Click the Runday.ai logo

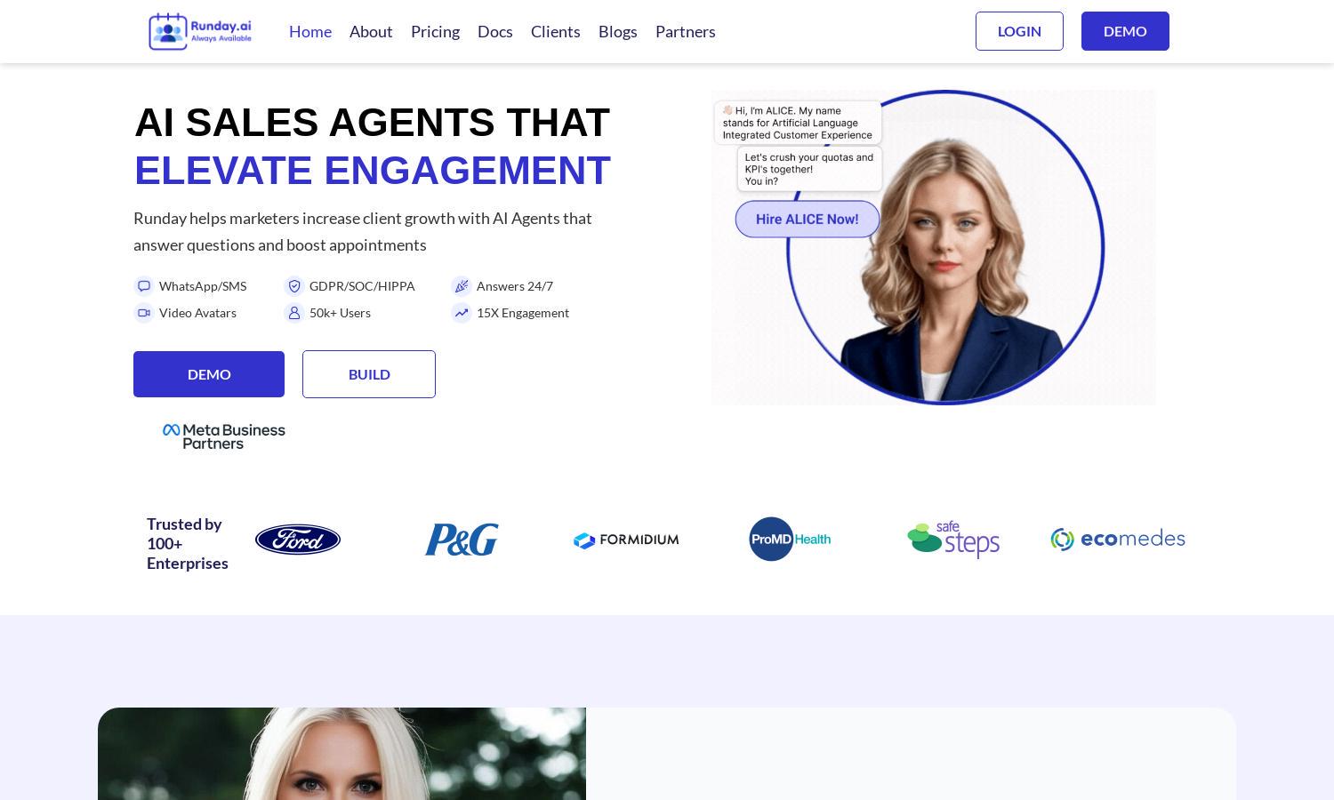[x=200, y=31]
